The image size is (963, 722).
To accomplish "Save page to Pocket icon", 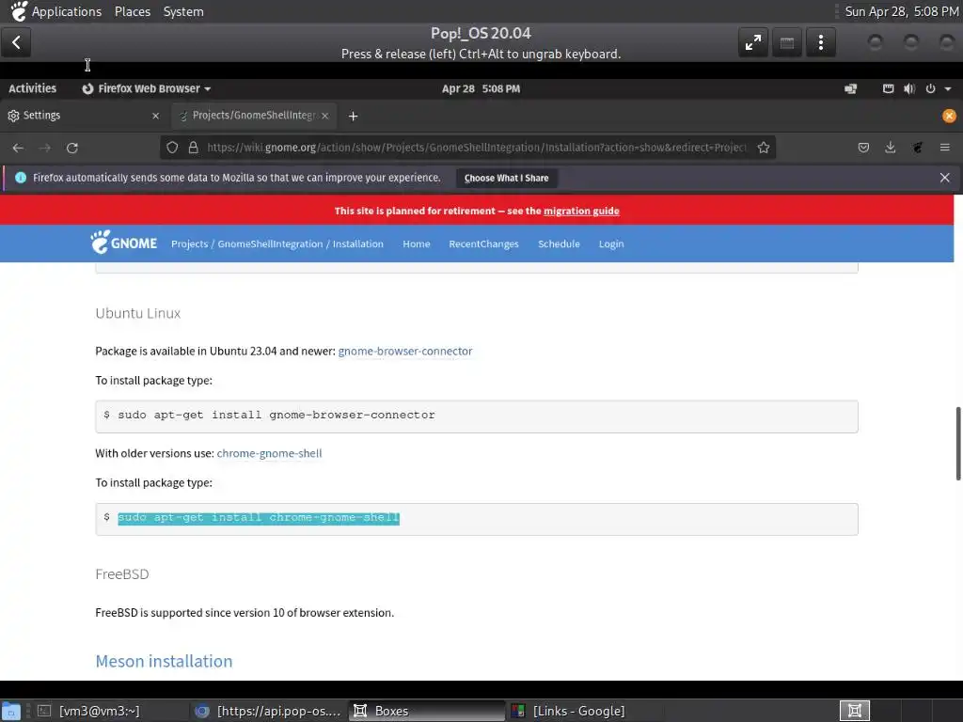I will (x=863, y=148).
